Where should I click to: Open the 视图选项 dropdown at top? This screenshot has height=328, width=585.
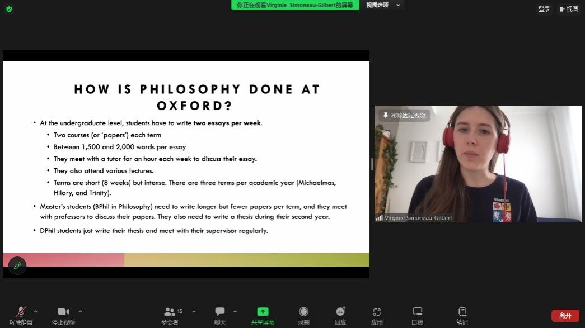(x=383, y=5)
